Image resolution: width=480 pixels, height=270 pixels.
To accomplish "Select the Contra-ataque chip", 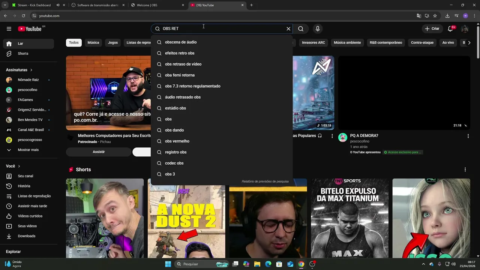I will click(422, 43).
